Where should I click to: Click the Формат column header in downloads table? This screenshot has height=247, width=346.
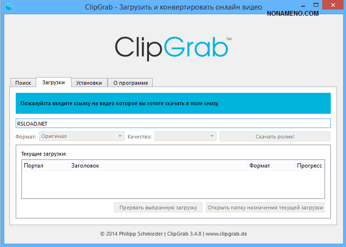click(x=270, y=166)
